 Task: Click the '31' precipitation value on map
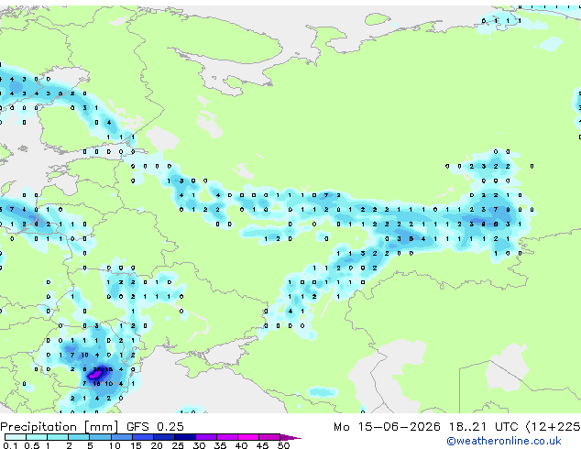click(97, 369)
